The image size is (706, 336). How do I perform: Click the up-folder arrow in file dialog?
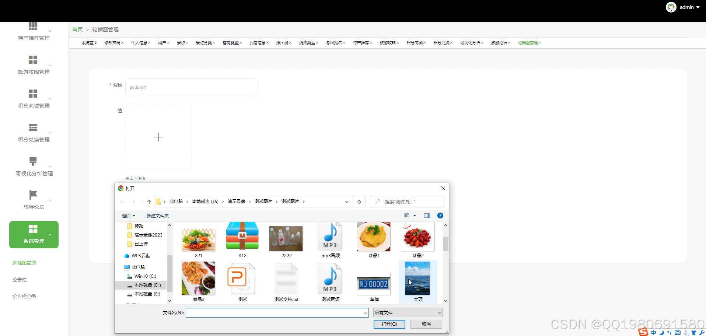149,202
